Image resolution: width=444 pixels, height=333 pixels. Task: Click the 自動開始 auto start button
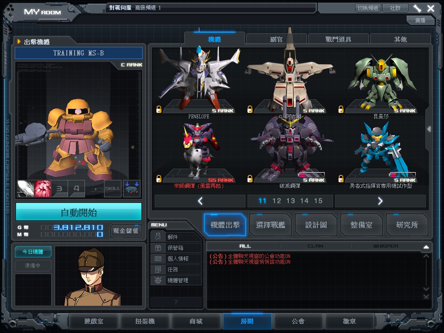click(x=79, y=212)
